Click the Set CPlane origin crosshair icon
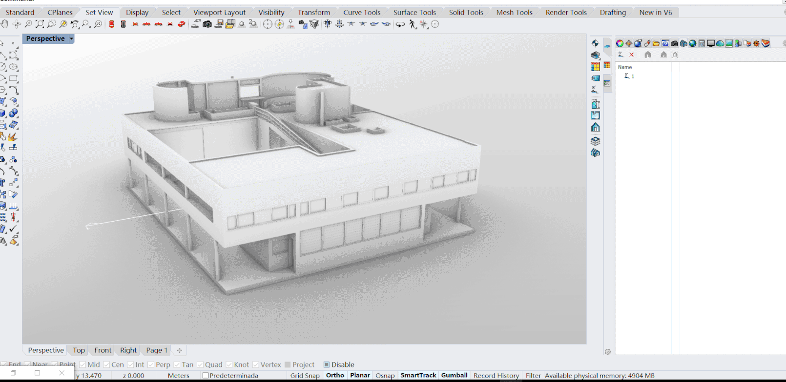 pos(595,43)
